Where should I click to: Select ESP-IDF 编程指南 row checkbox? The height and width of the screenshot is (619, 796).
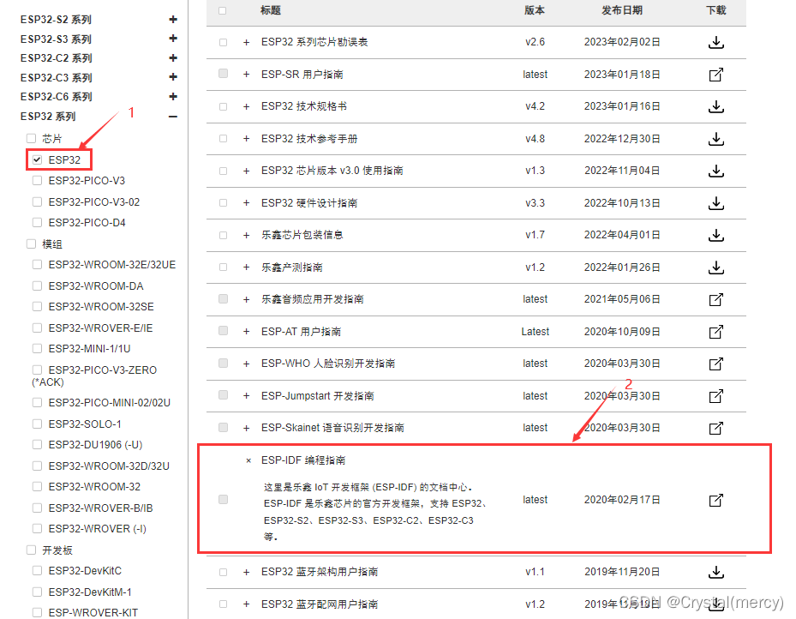point(224,500)
